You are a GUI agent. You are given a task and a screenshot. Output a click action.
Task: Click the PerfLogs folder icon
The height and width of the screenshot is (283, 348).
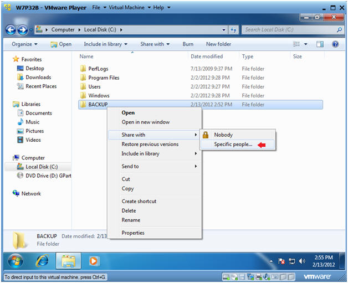[x=83, y=69]
